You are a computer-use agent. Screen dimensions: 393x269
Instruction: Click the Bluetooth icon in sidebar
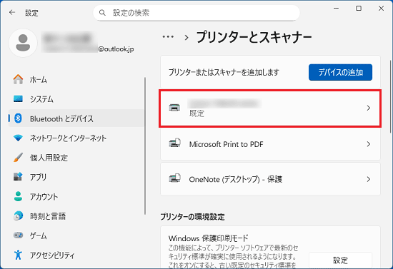(x=18, y=118)
